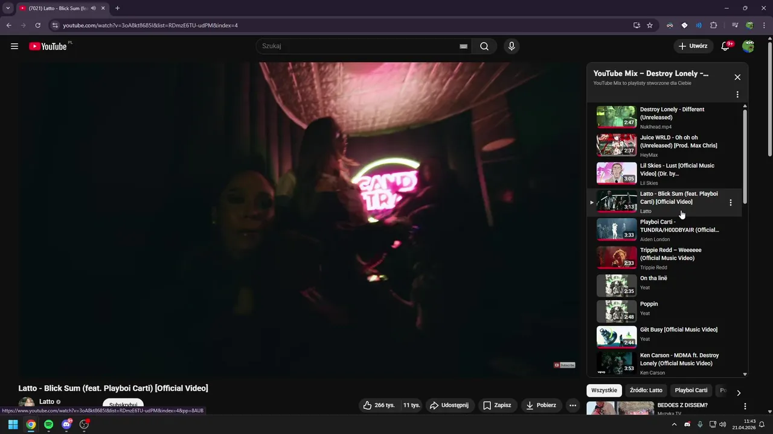Play Lil Skies - Lust playlist item
The height and width of the screenshot is (434, 773).
tap(663, 174)
